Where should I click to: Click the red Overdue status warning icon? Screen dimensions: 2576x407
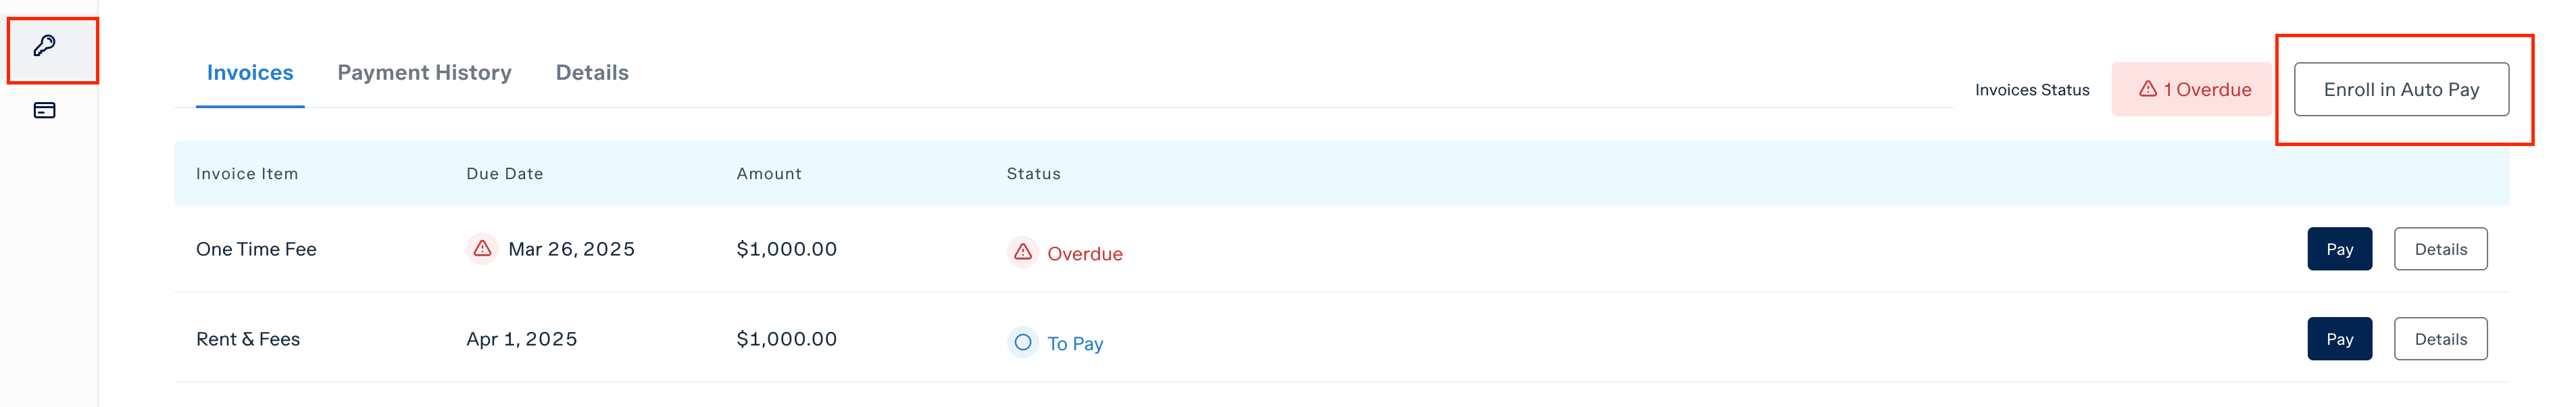point(1022,253)
